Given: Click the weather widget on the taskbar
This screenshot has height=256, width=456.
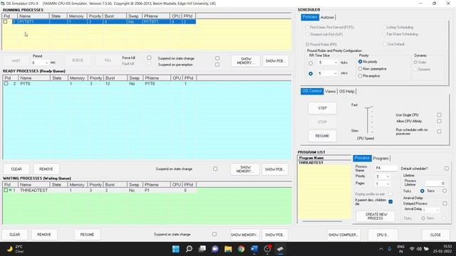Looking at the screenshot, I should 15,249.
